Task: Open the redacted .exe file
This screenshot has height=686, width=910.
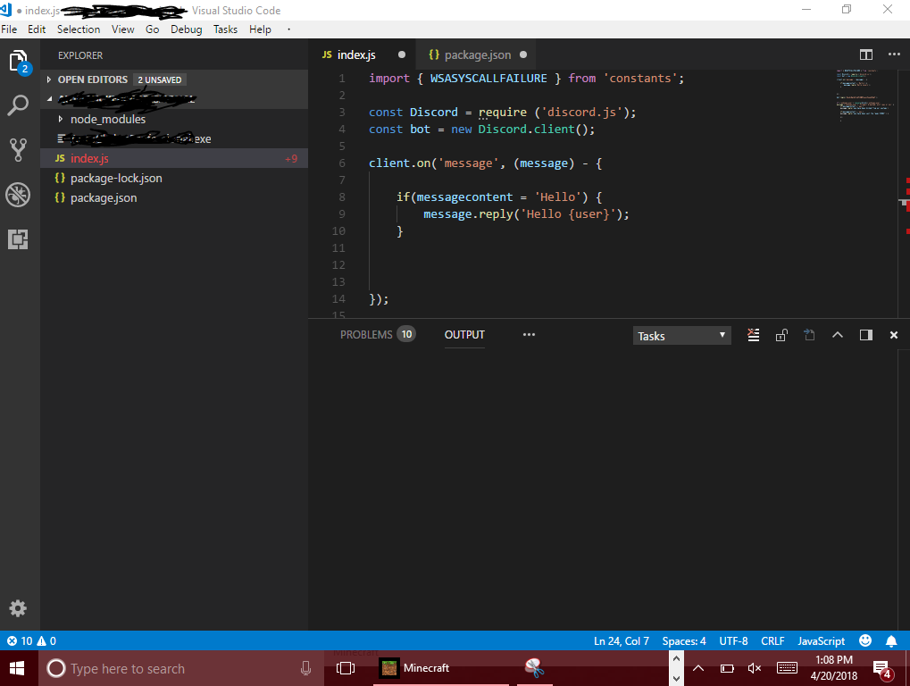Action: pyautogui.click(x=174, y=138)
